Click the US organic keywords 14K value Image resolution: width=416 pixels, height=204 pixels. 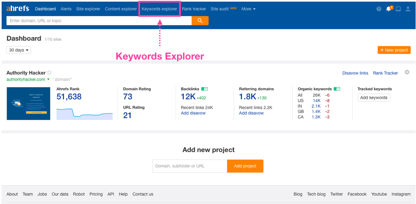point(317,100)
